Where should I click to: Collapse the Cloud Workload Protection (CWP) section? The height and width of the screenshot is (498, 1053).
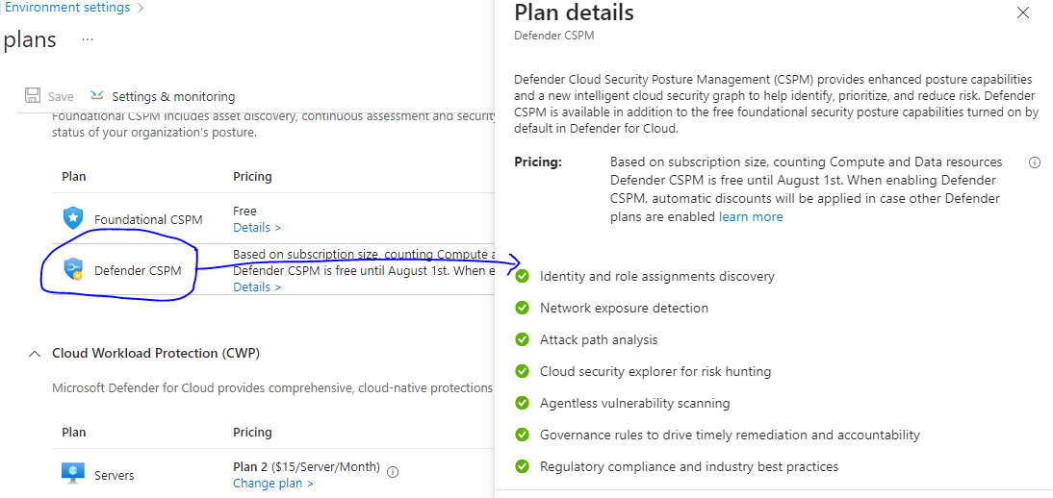(x=34, y=353)
